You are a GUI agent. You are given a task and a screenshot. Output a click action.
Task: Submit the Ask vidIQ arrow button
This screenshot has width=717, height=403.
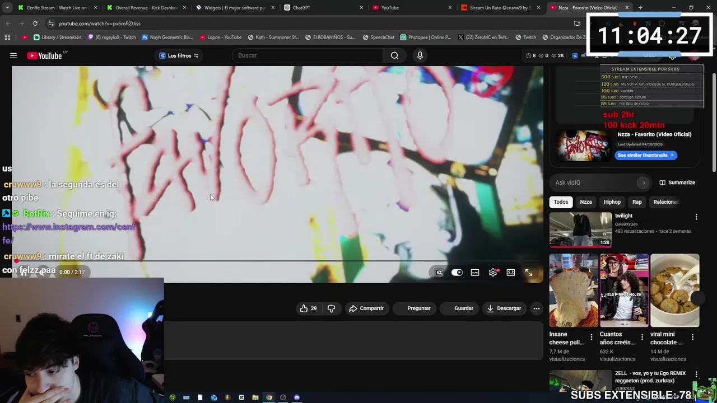(644, 182)
